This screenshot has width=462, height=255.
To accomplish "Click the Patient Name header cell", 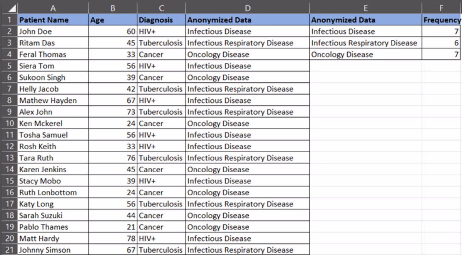I will [x=53, y=20].
